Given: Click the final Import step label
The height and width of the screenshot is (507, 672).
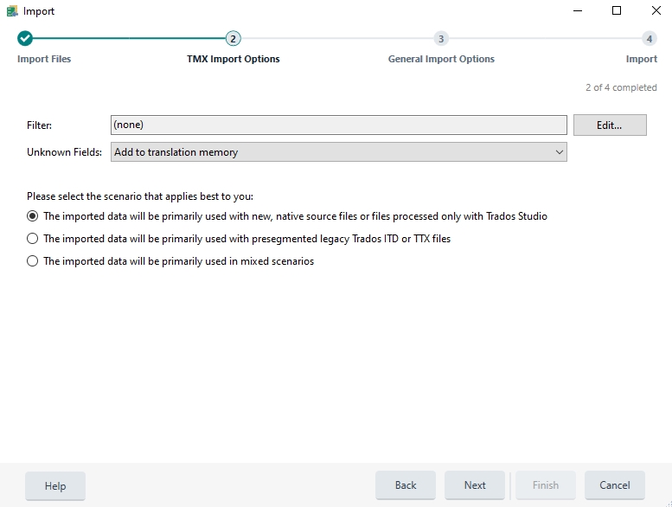Looking at the screenshot, I should (641, 59).
